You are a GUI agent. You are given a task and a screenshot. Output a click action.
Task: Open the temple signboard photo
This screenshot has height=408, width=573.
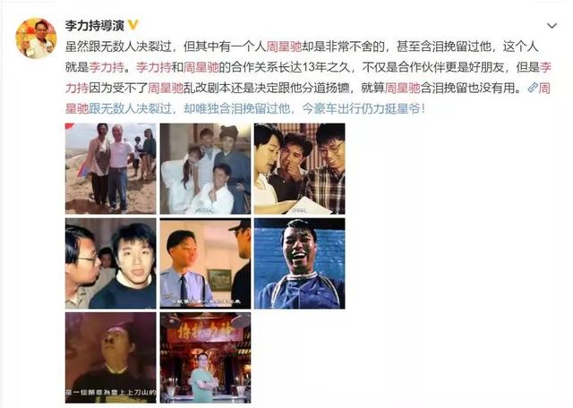click(x=205, y=358)
